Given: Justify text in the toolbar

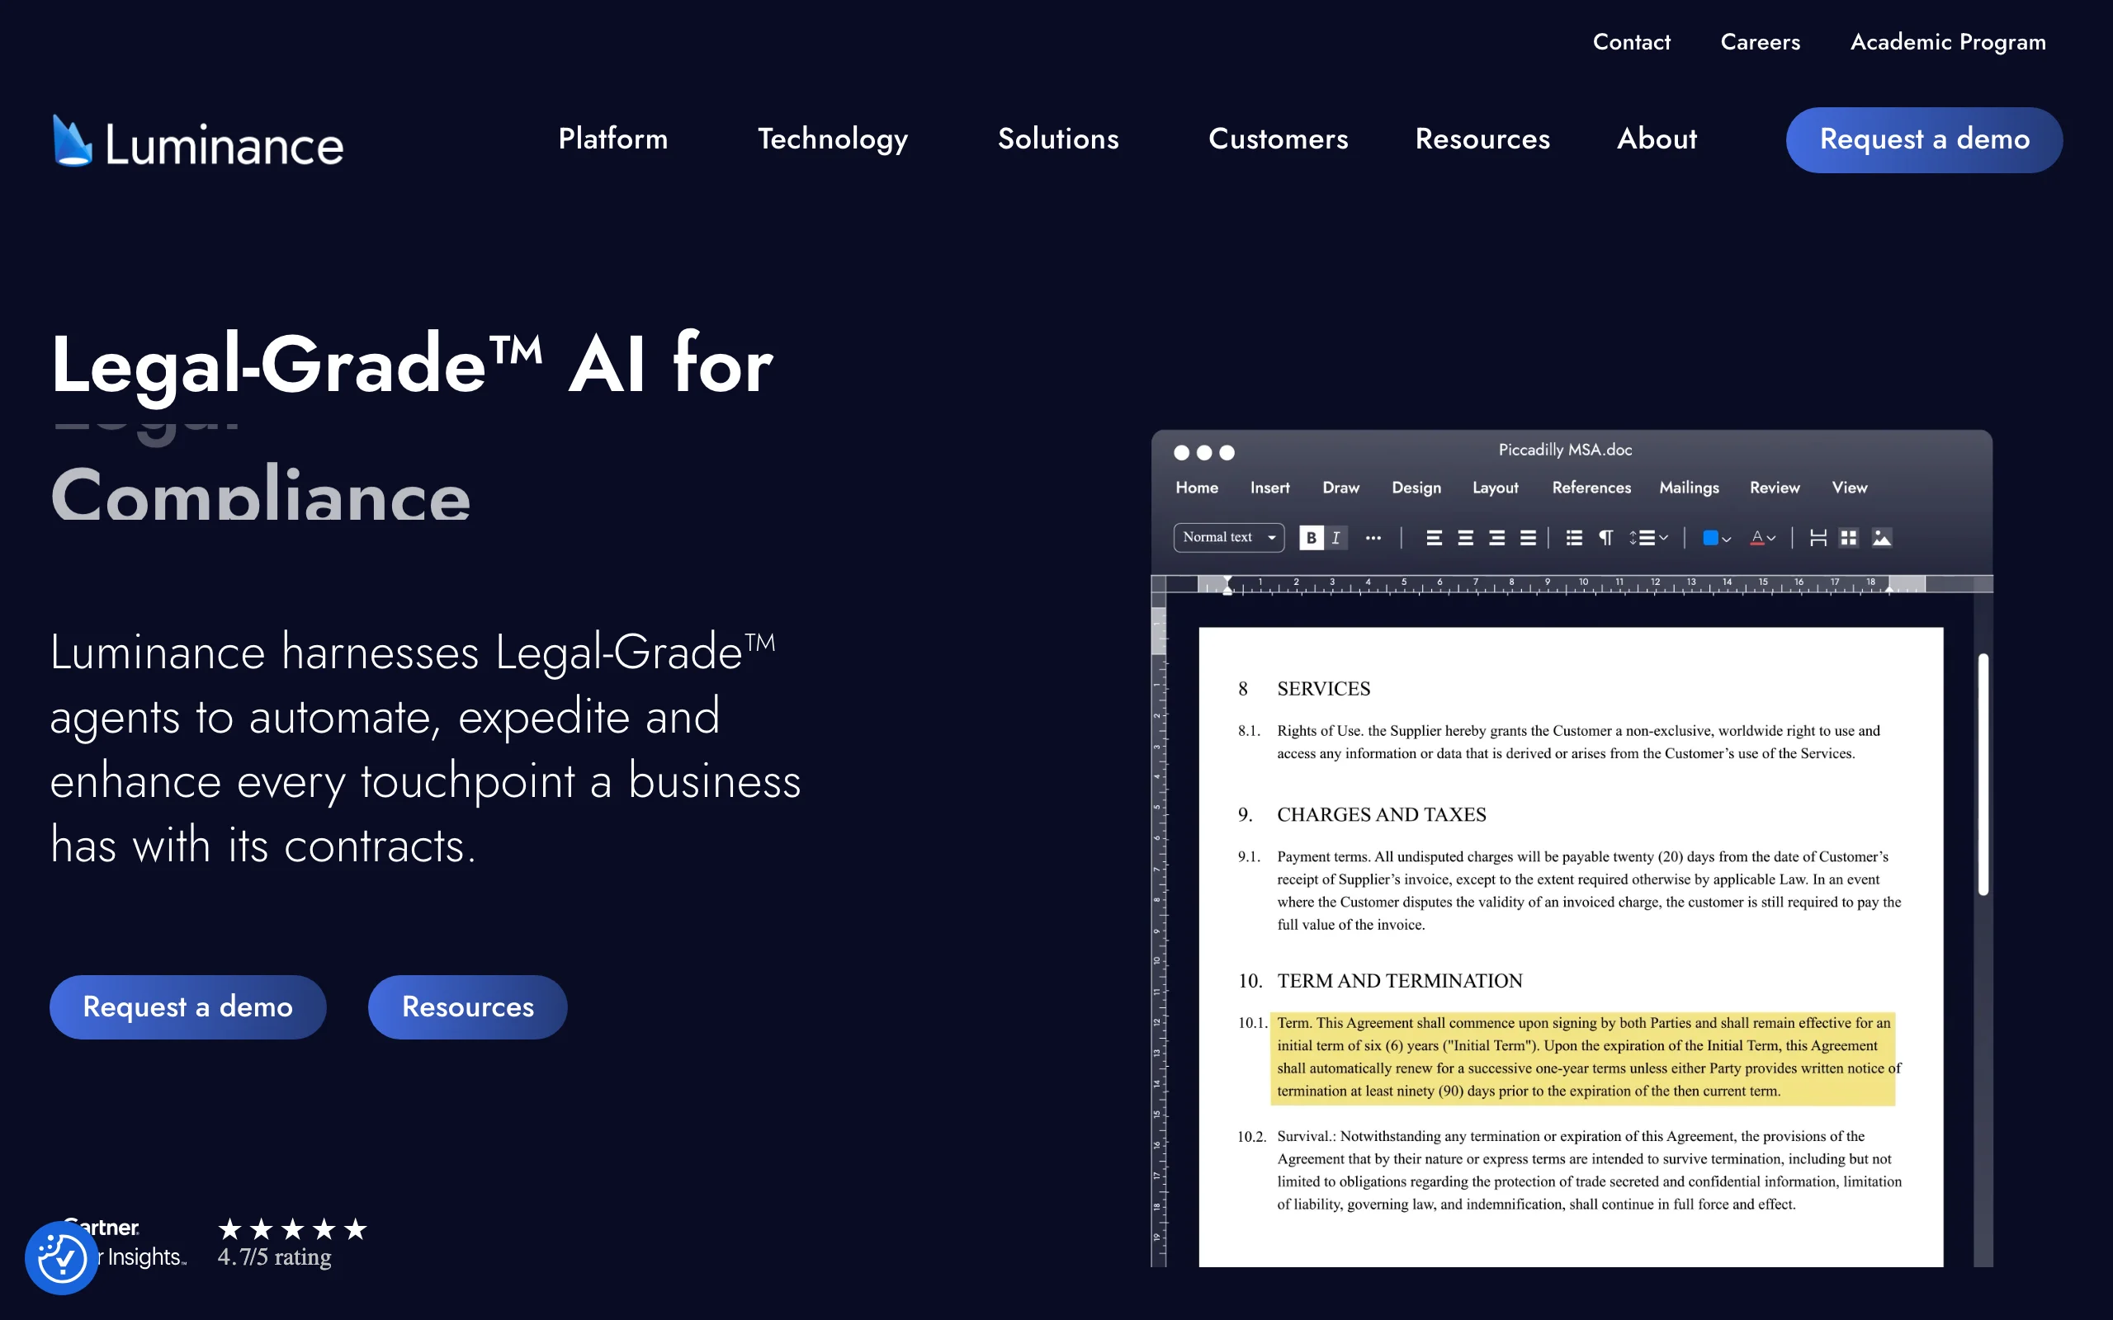Looking at the screenshot, I should pos(1528,538).
